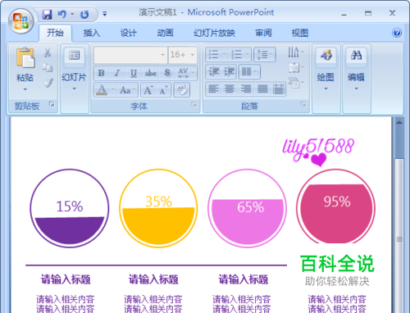The image size is (410, 313).
Task: Click the 粘贴 paste icon
Action: (25, 57)
